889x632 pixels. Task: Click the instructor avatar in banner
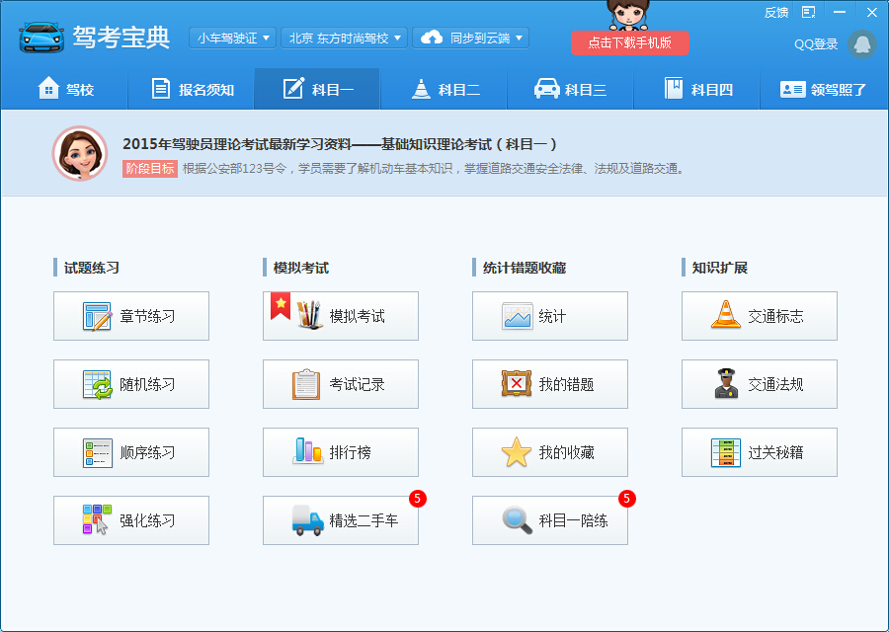[x=79, y=153]
